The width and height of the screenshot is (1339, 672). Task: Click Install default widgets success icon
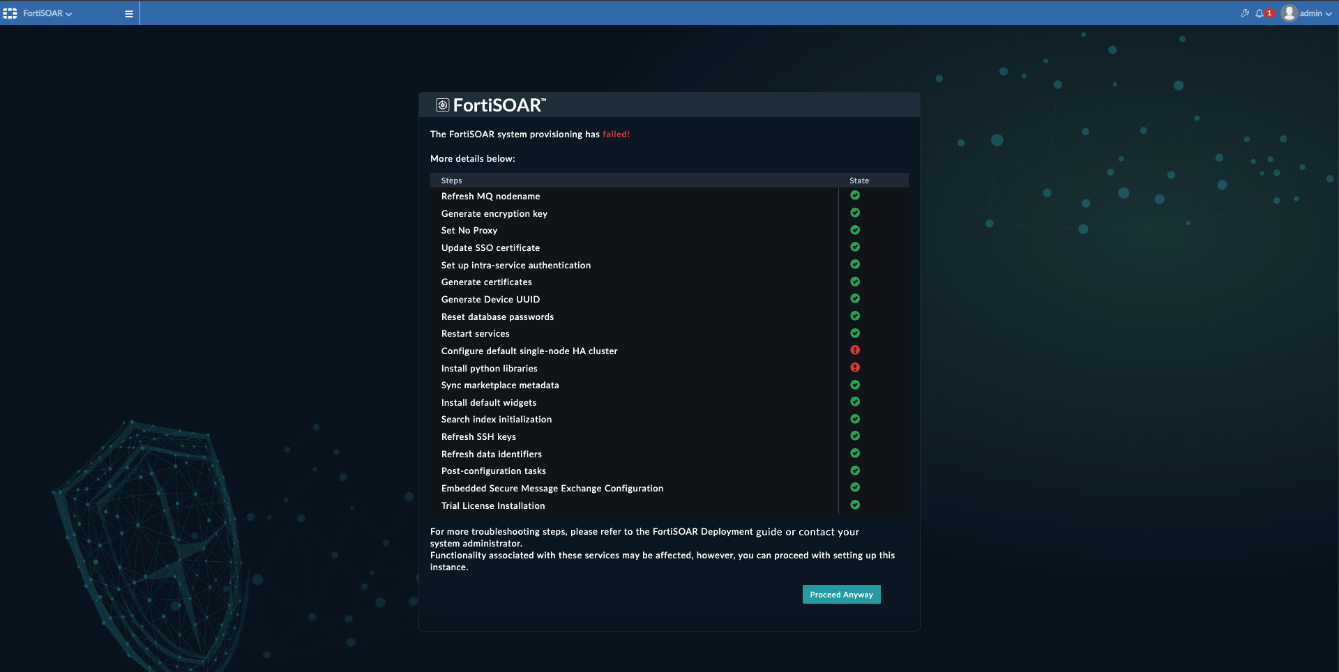(x=855, y=402)
